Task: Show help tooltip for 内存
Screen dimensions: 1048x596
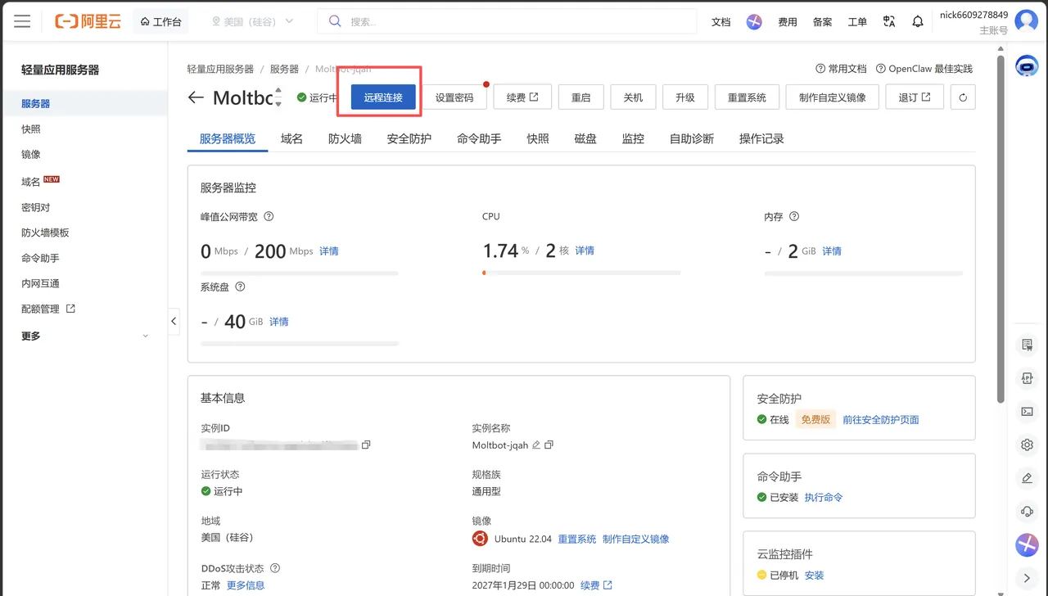Action: coord(793,217)
